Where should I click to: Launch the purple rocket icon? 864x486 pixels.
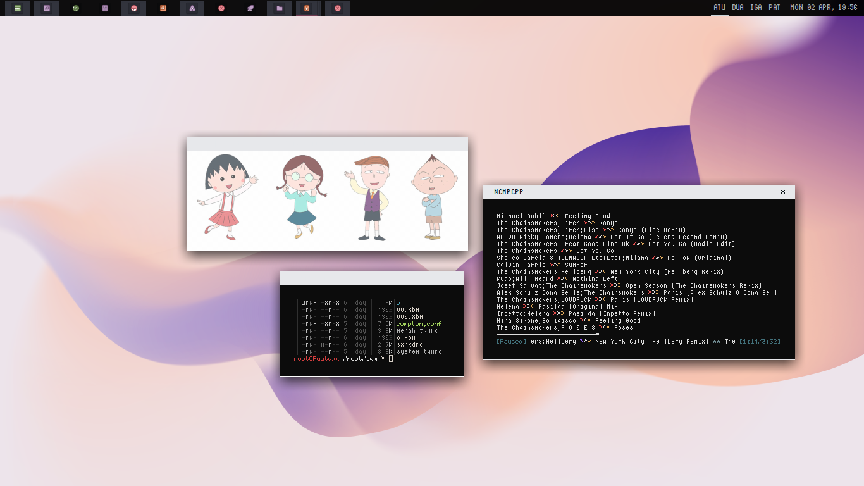250,8
